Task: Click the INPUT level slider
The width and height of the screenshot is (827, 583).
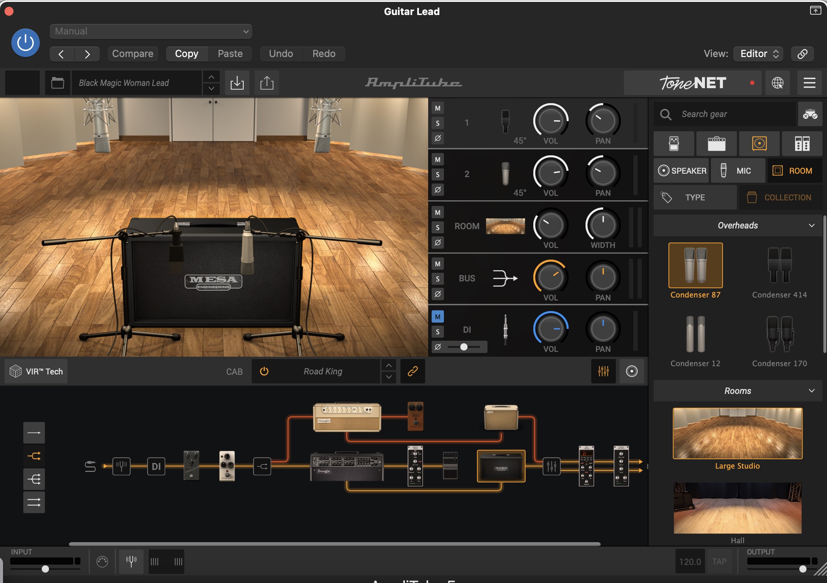Action: pos(45,569)
